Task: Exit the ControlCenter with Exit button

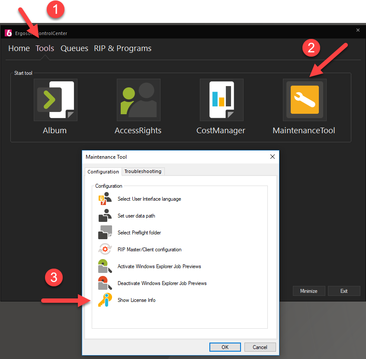Action: (x=344, y=291)
